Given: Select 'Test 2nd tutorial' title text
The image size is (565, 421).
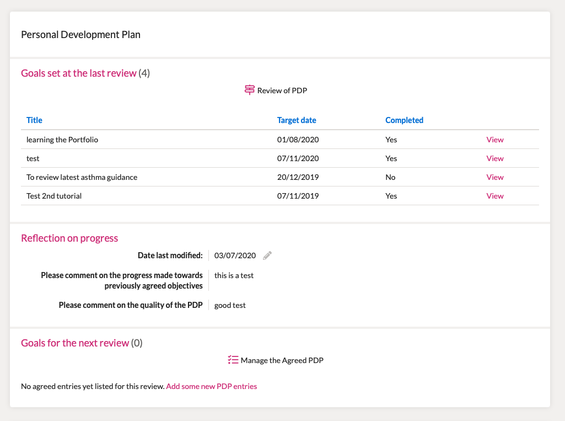Looking at the screenshot, I should pos(54,196).
